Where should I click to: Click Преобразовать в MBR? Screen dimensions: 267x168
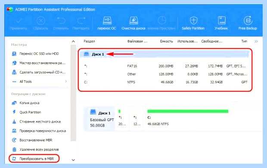tap(34, 158)
